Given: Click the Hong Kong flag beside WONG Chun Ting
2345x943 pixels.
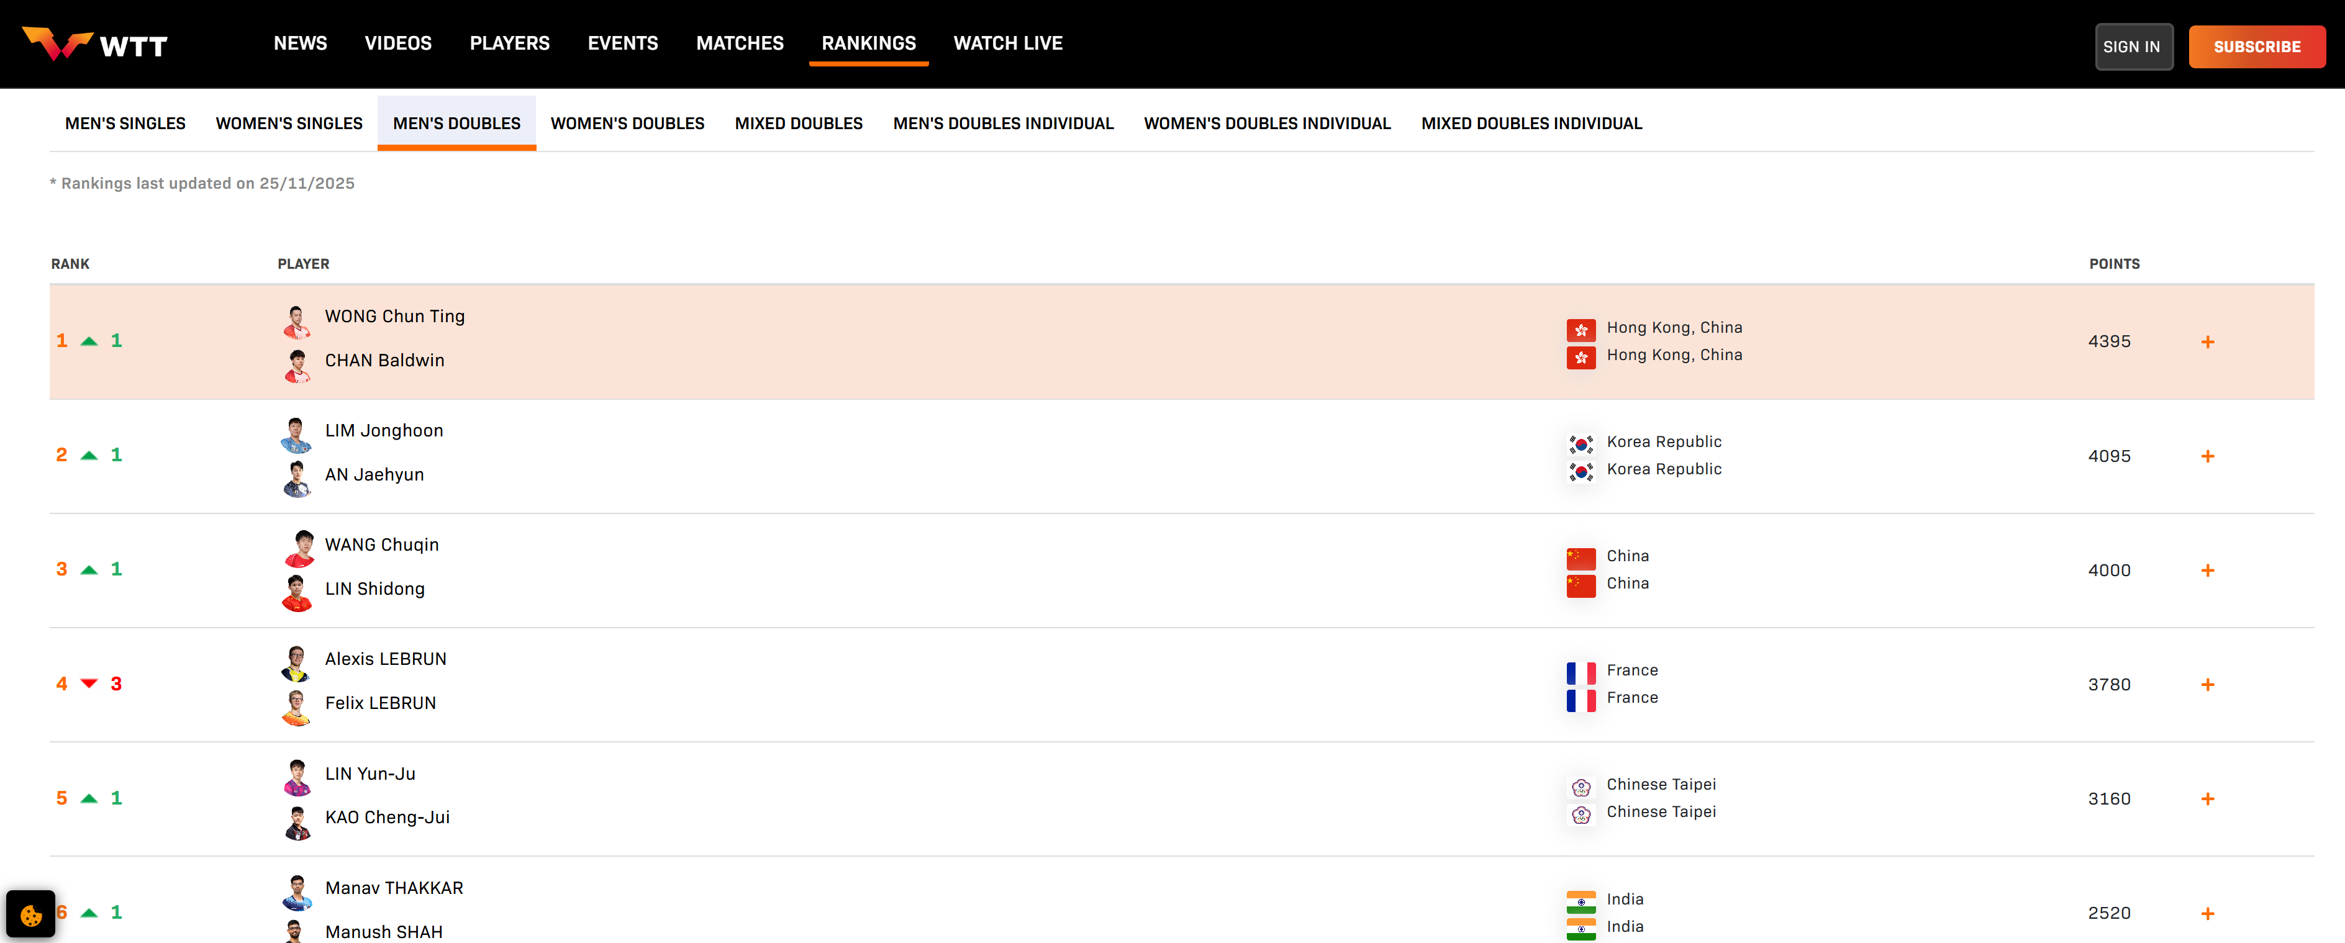Looking at the screenshot, I should point(1581,330).
